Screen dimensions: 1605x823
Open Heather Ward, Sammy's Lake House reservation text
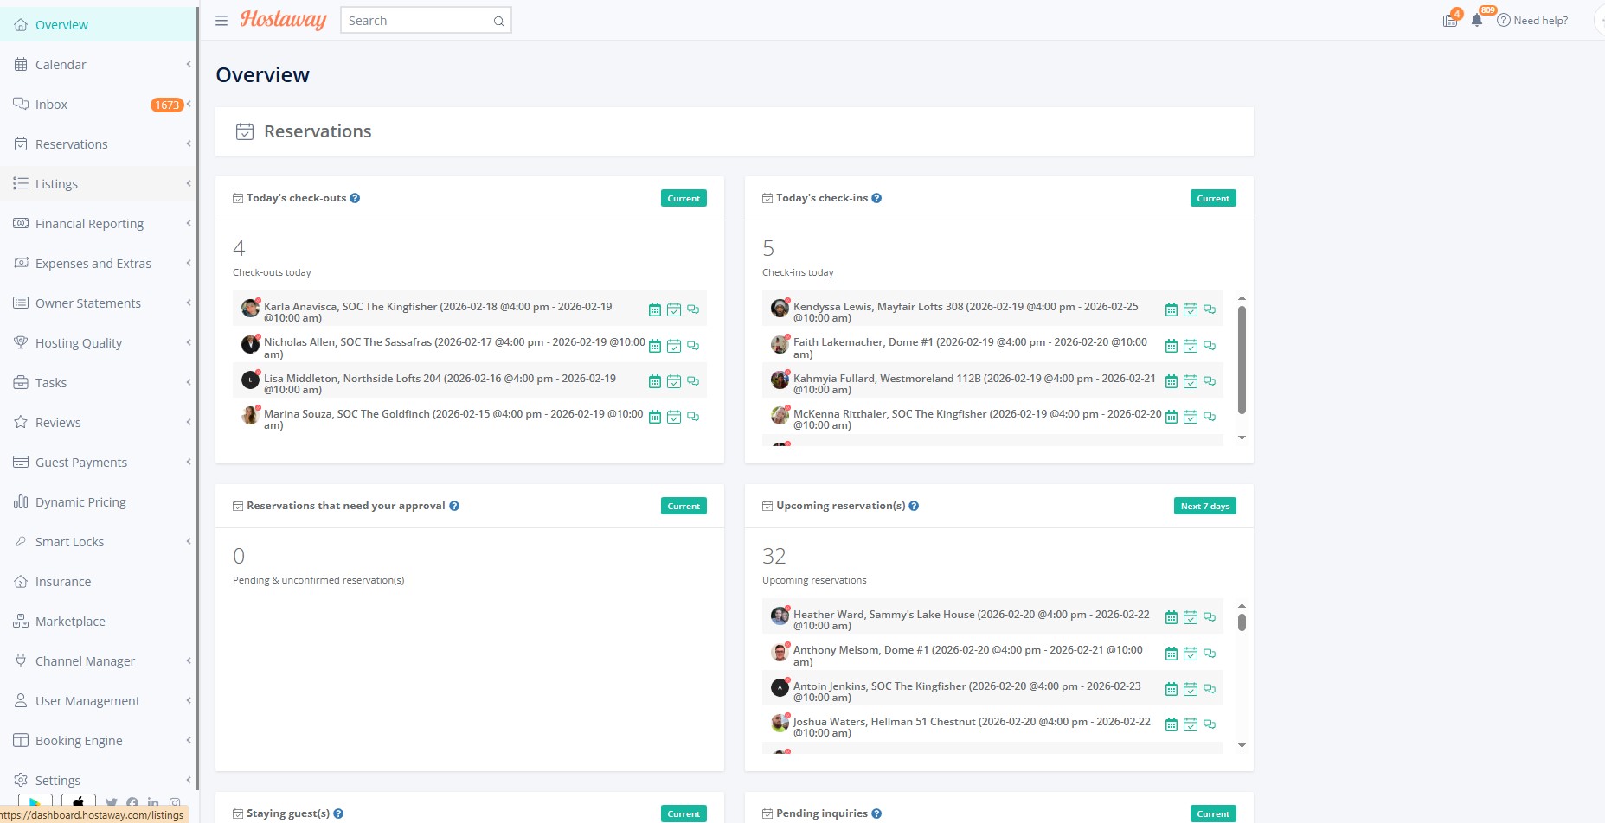point(972,620)
